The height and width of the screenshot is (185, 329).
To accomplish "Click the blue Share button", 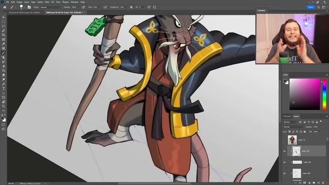I will point(310,7).
